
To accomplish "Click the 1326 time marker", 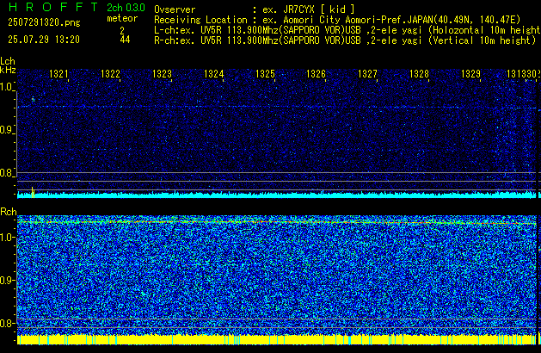I will click(316, 74).
